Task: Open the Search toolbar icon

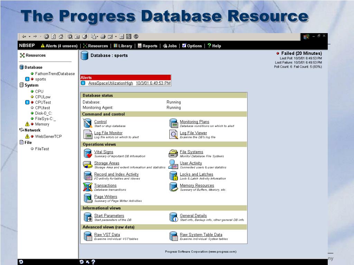Action: click(x=70, y=37)
